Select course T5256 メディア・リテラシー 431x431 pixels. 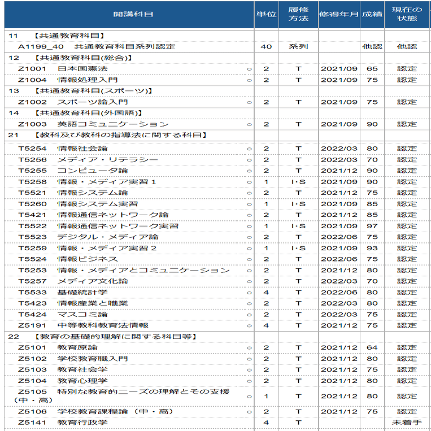88,160
